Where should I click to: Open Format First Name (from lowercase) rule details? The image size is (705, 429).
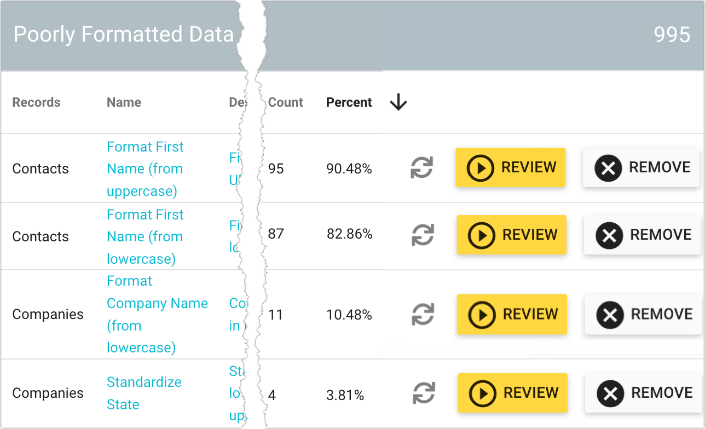[145, 236]
